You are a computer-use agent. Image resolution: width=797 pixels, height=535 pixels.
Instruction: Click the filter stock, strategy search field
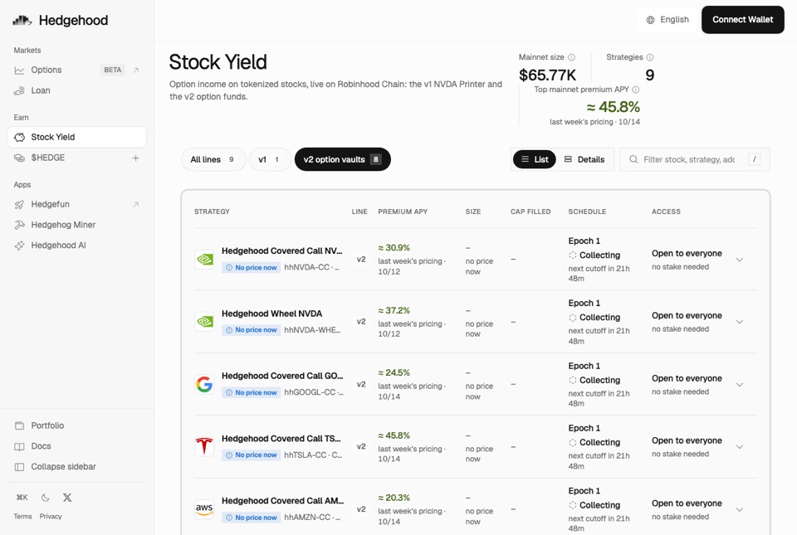[694, 159]
